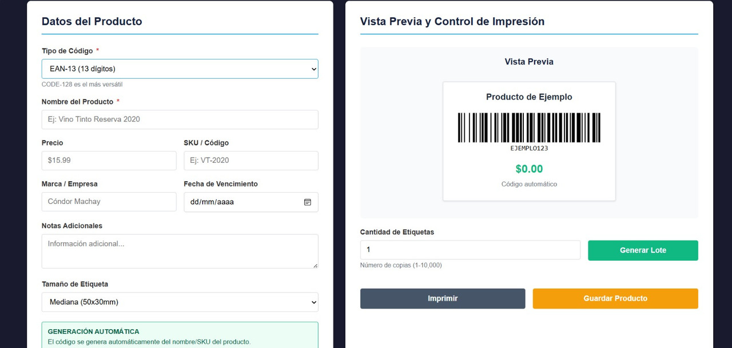
Task: Open the calendar picker icon for Fecha de Vencimiento
Action: coord(307,202)
